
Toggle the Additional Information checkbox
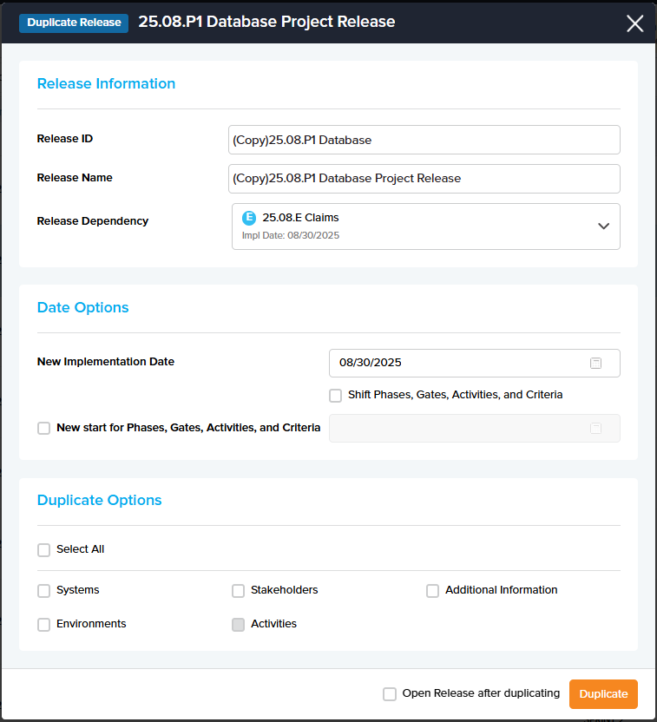433,591
